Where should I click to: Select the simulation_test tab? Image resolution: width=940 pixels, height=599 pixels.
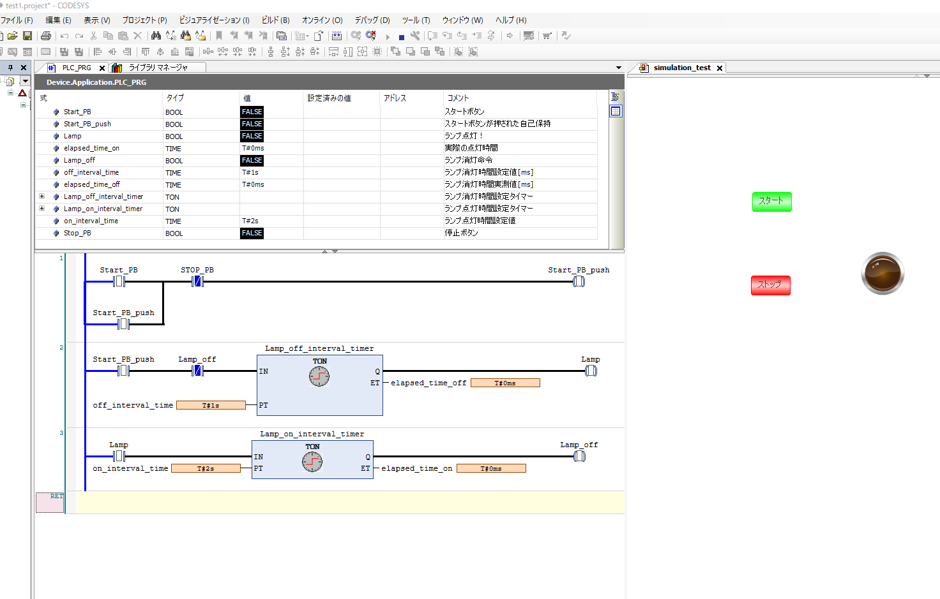682,68
